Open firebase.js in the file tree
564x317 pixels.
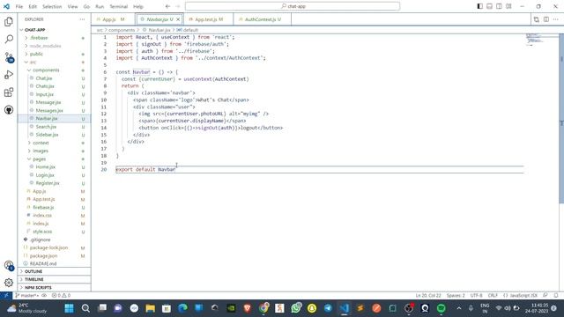coord(54,208)
